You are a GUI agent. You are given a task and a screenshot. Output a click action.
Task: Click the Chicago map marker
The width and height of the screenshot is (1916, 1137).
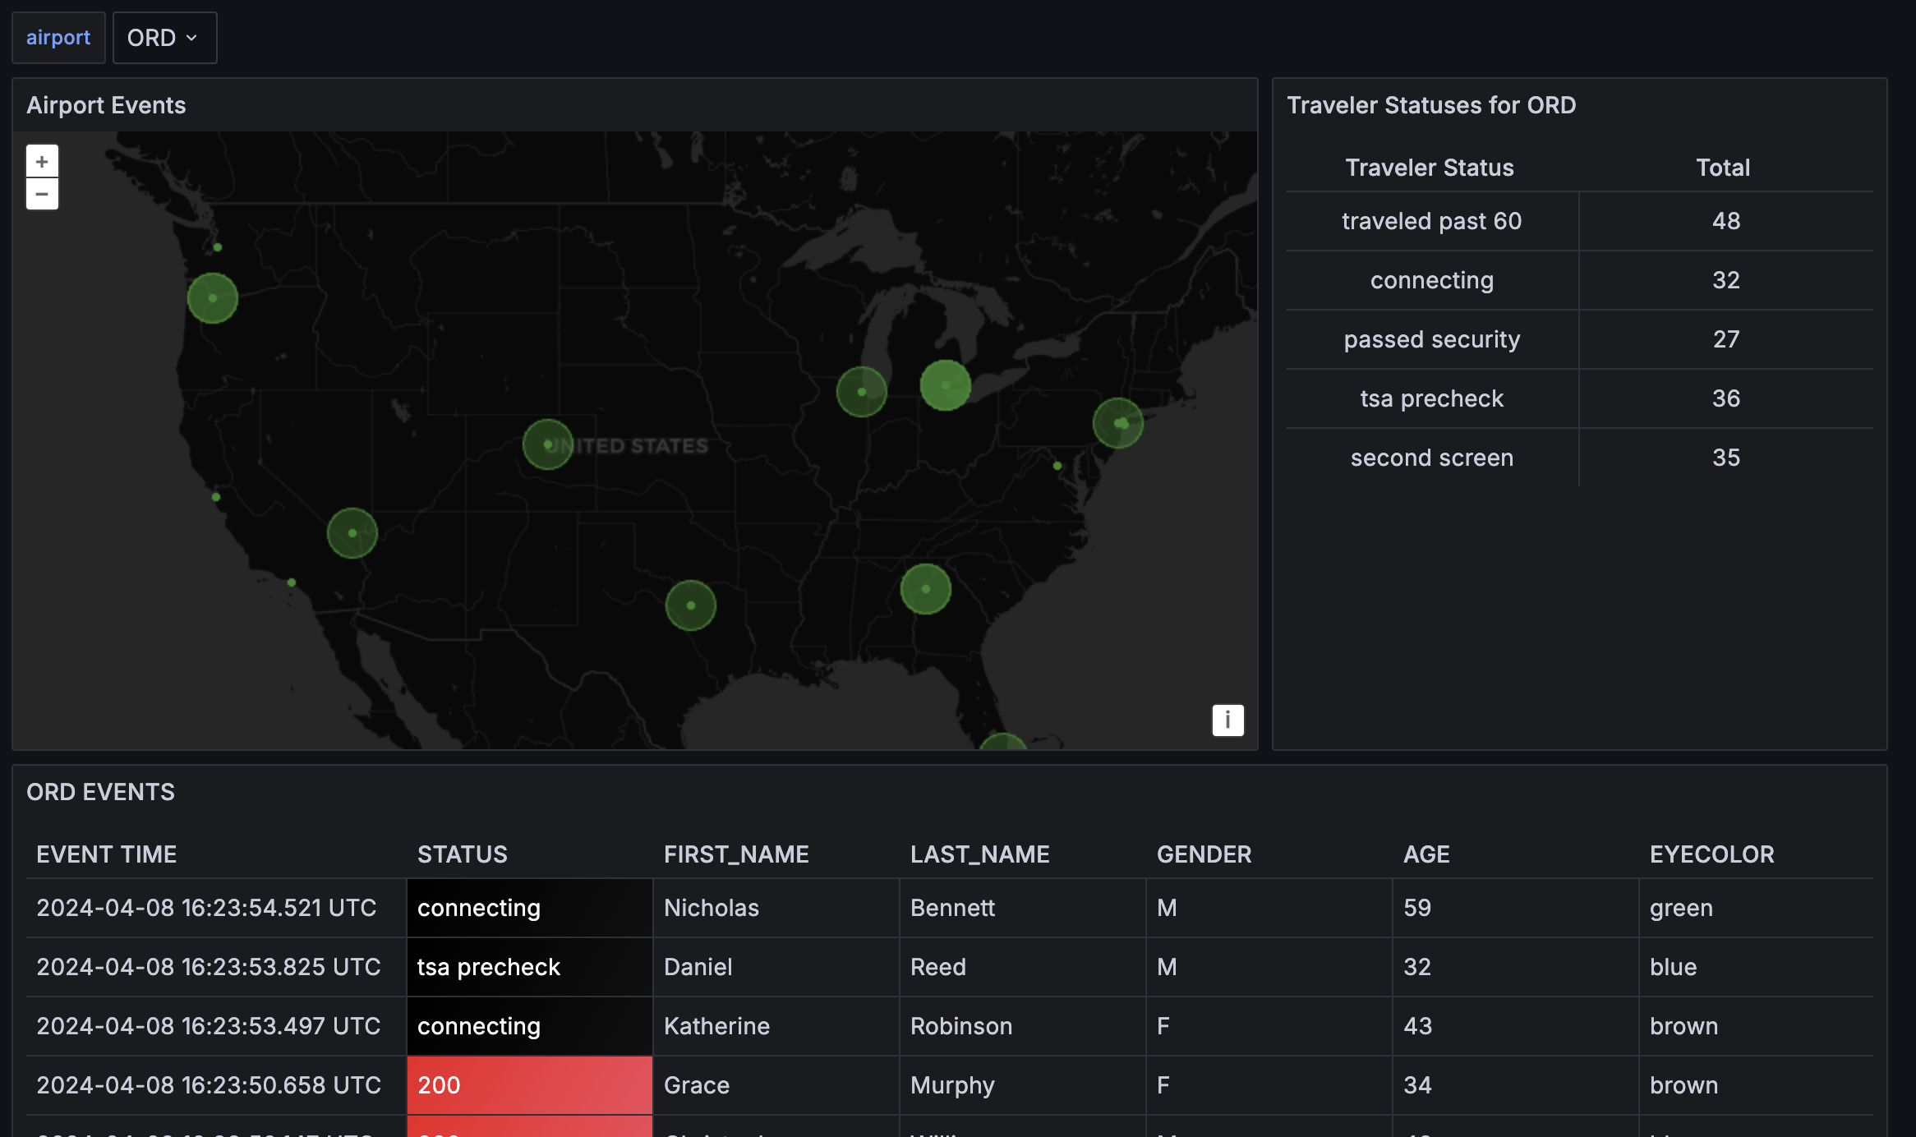[862, 392]
